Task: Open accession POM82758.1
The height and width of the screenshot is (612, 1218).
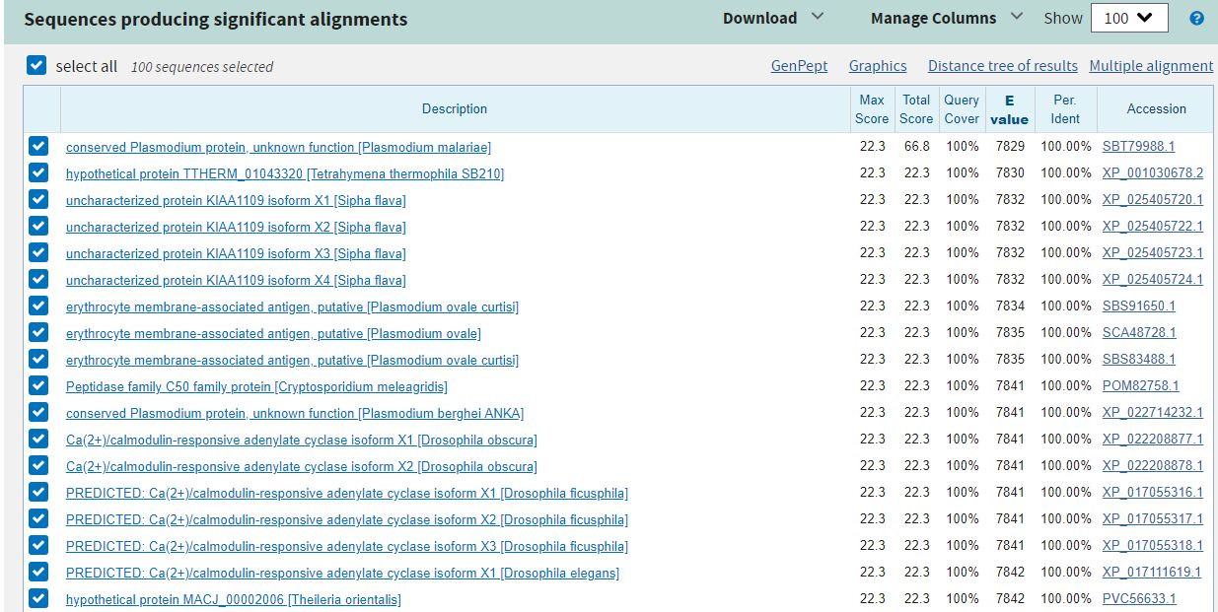Action: pos(1140,385)
